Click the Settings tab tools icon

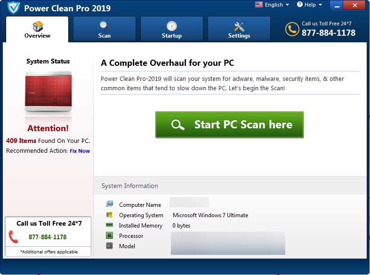click(239, 26)
